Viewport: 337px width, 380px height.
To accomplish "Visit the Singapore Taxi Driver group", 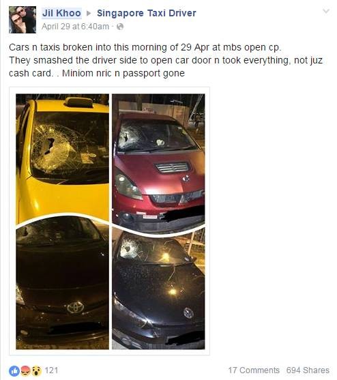I will 147,13.
